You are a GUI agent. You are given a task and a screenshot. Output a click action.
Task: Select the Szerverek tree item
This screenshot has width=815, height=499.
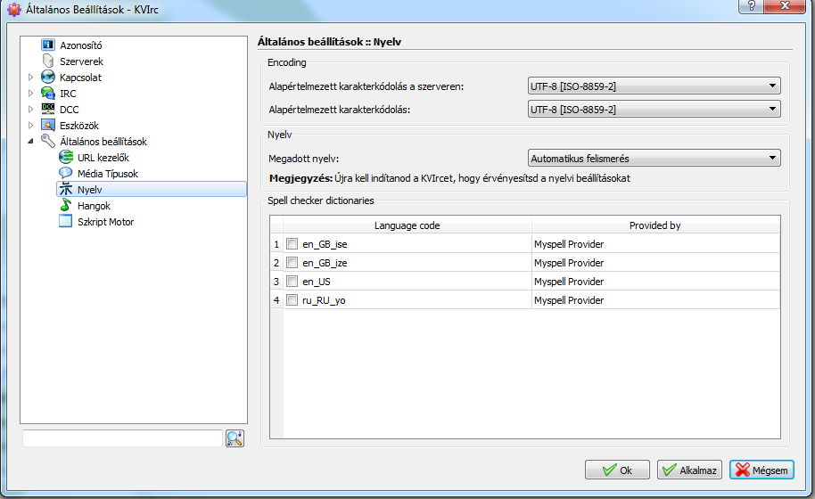81,61
